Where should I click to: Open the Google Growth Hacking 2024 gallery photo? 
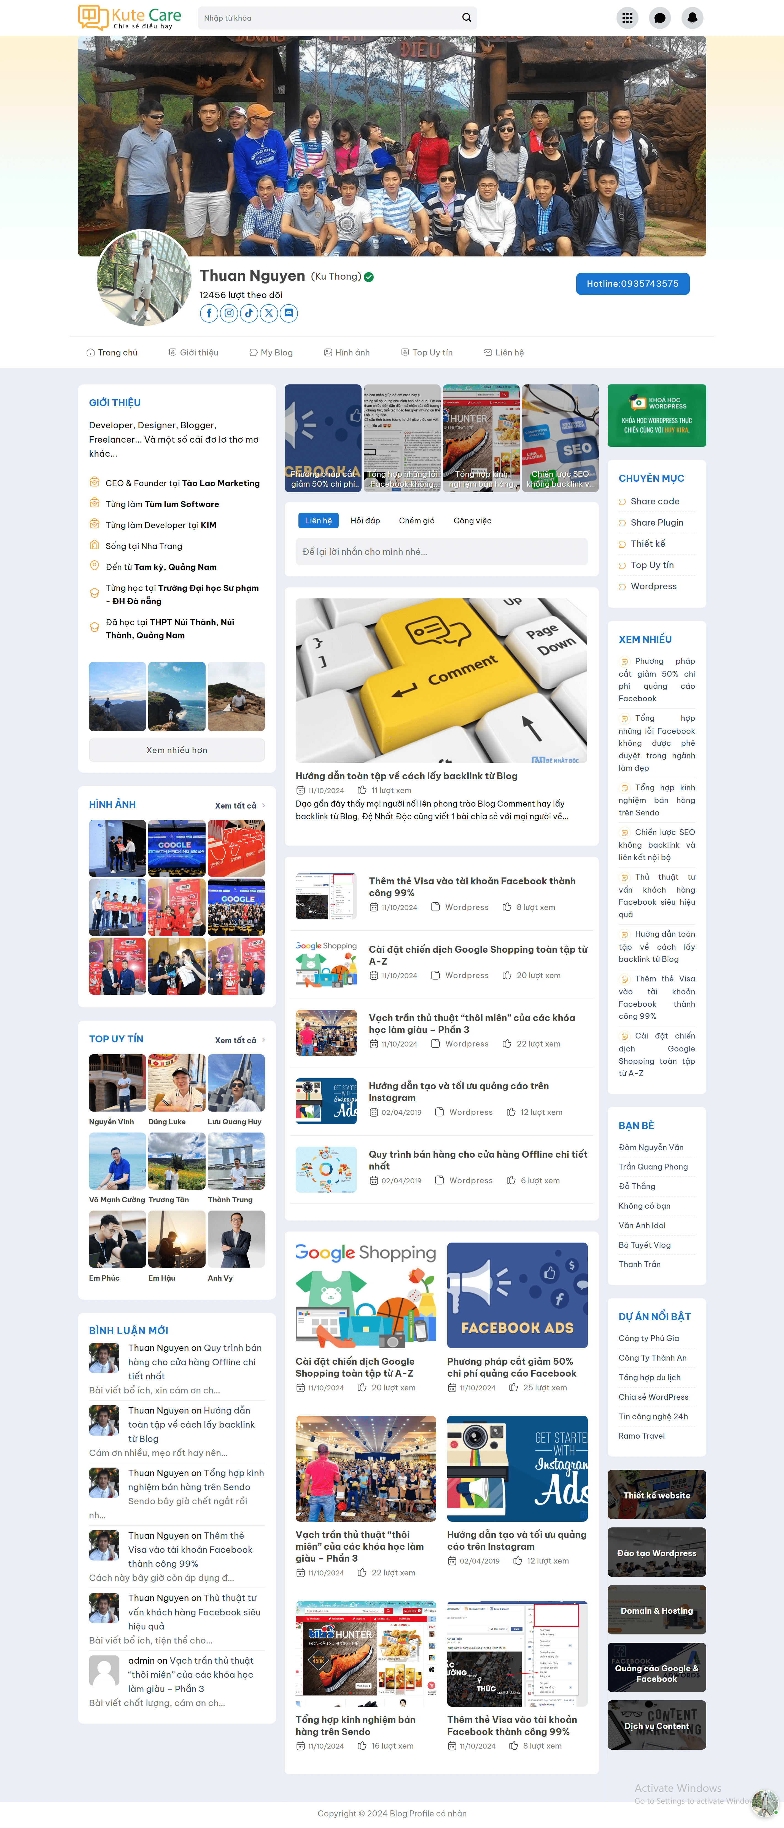177,849
